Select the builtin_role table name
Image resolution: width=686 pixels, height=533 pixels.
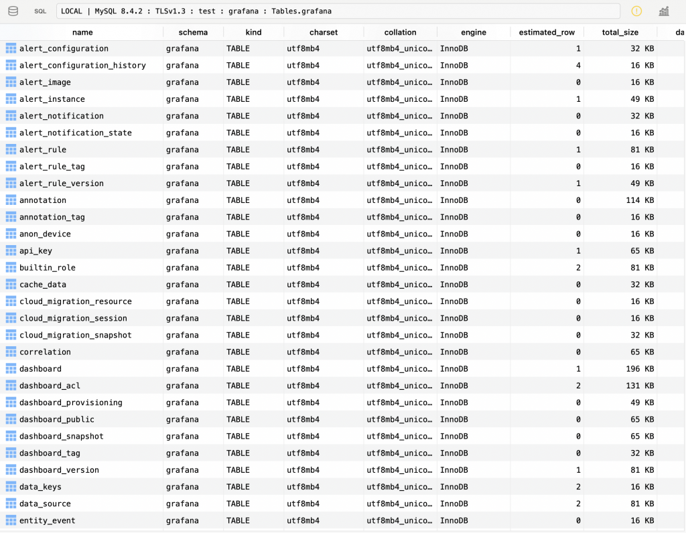[48, 268]
